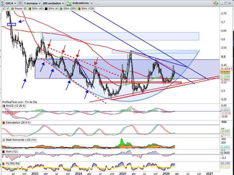Open the '200 unidades' dropdown
Screen dimensions: 234x175
(53, 3)
